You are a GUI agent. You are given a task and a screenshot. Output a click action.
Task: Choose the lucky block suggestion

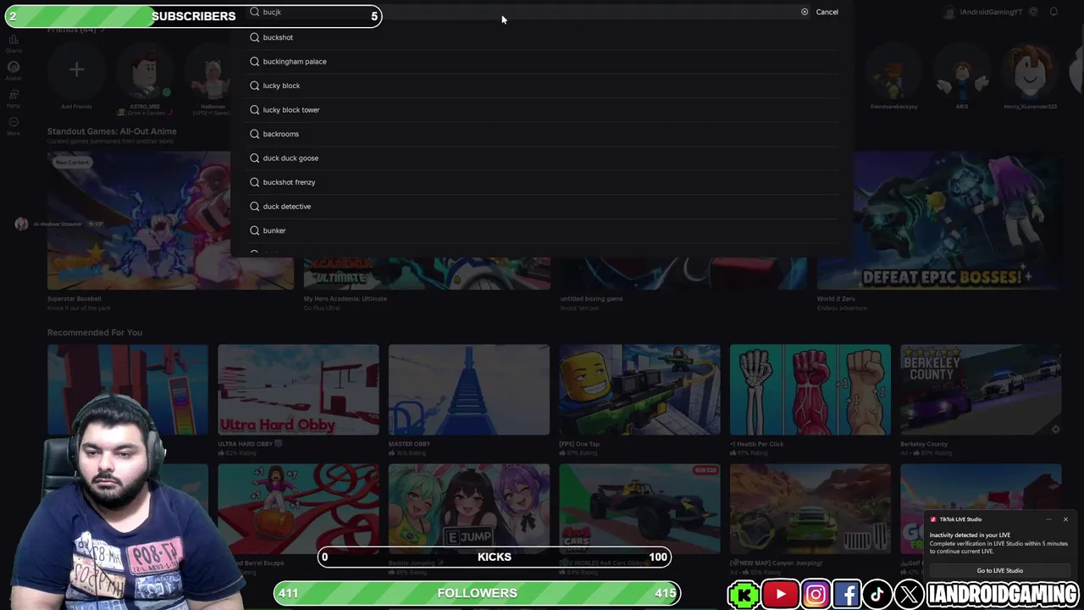(542, 86)
